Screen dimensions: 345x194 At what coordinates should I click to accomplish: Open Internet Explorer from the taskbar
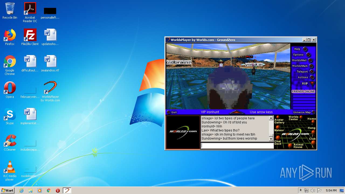point(21,190)
